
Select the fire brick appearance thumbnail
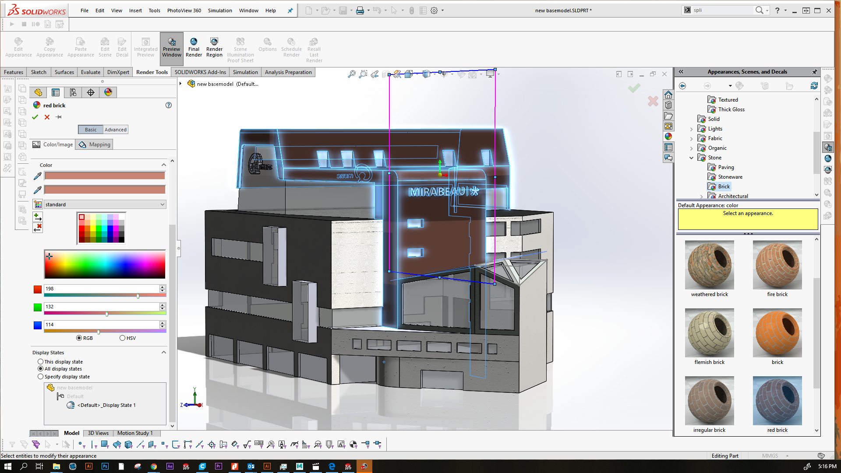[777, 265]
